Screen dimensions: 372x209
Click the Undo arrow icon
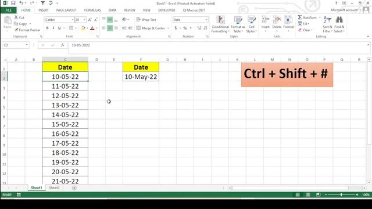[22, 3]
